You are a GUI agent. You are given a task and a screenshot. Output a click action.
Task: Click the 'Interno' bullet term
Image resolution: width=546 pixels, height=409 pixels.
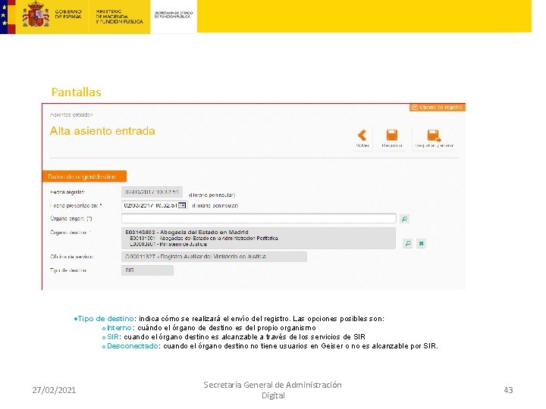click(x=119, y=328)
